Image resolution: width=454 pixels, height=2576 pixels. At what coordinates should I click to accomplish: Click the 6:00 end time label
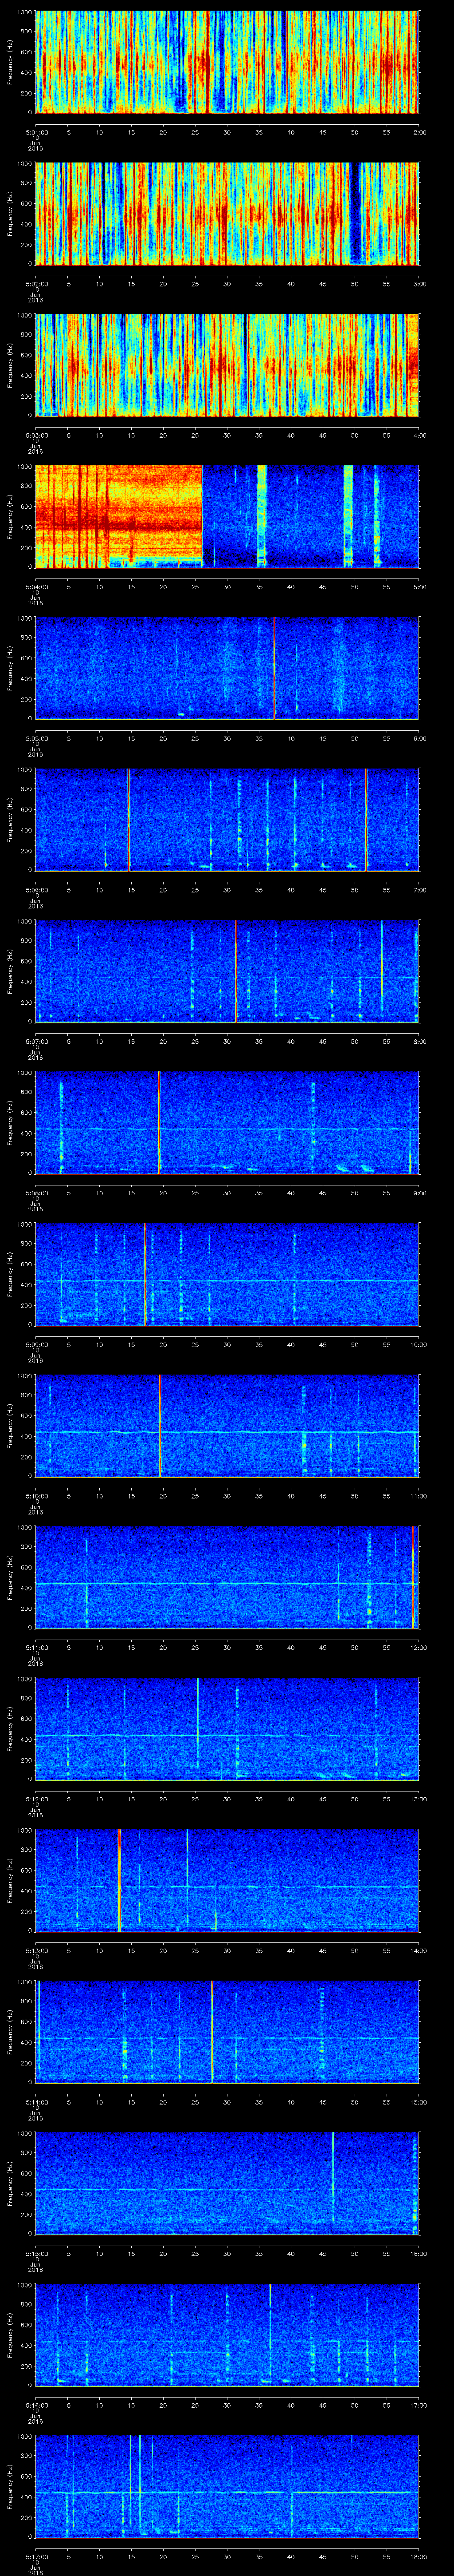(x=419, y=738)
